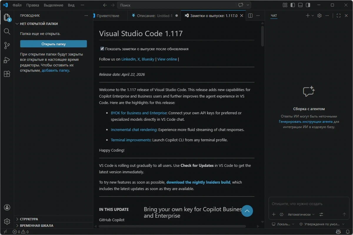Close the Заметки о выпуске tab
This screenshot has width=353, height=235.
tap(242, 16)
